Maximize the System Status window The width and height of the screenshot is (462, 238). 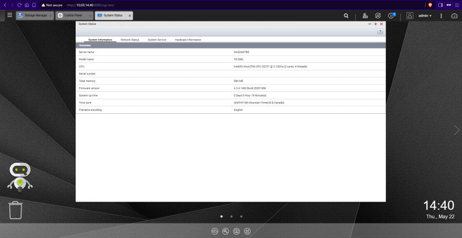375,24
